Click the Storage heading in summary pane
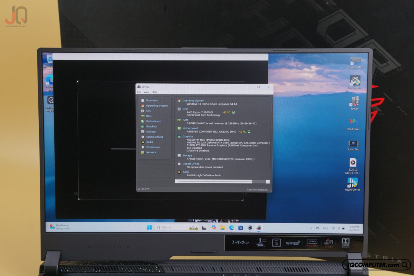This screenshot has width=414, height=276. 187,155
